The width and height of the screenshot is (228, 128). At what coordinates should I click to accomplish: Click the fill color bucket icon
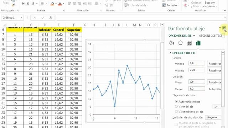click(52, 4)
